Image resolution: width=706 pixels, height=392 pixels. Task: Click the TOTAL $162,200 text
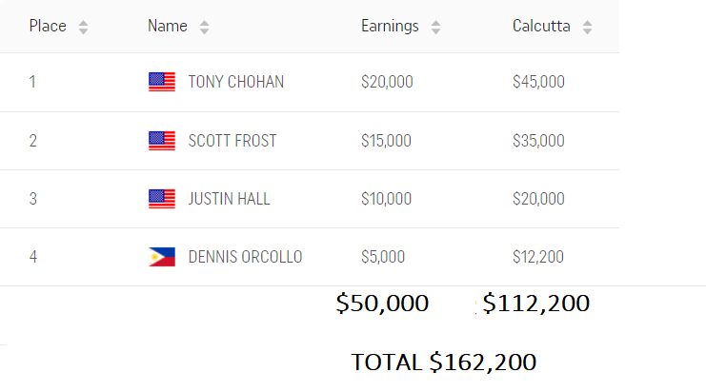(443, 362)
